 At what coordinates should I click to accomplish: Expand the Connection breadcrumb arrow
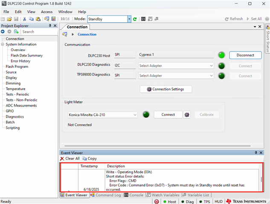point(73,34)
